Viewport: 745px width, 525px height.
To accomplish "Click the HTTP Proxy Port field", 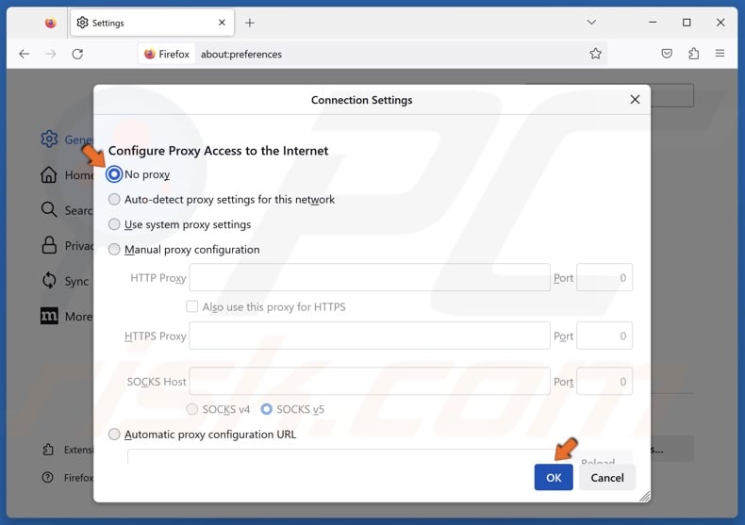I will (604, 277).
